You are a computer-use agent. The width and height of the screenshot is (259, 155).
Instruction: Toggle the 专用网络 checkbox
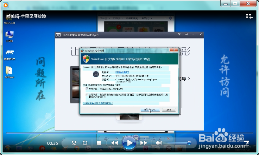point(87,89)
